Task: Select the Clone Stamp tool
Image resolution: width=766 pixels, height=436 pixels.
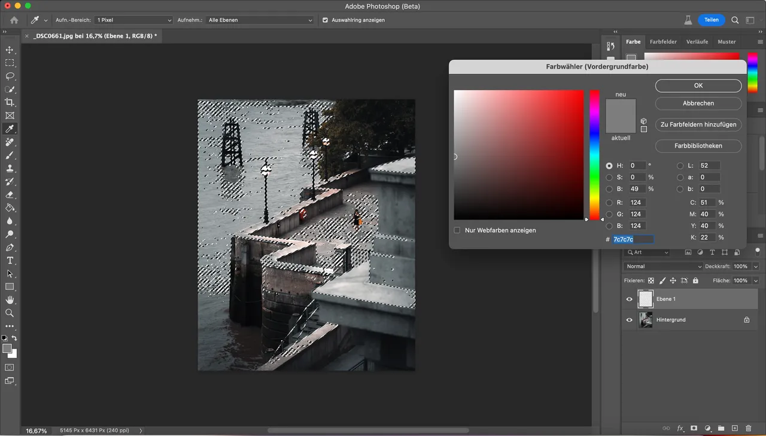Action: point(10,168)
